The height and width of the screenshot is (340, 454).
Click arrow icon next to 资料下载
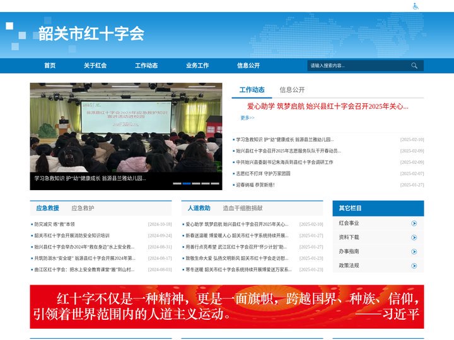(x=414, y=237)
